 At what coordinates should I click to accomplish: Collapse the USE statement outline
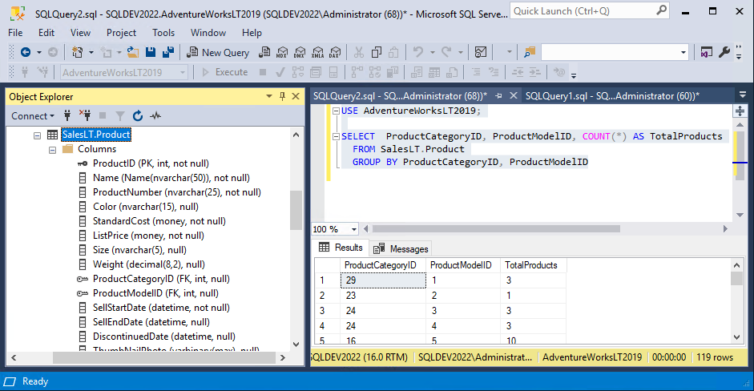[x=336, y=111]
